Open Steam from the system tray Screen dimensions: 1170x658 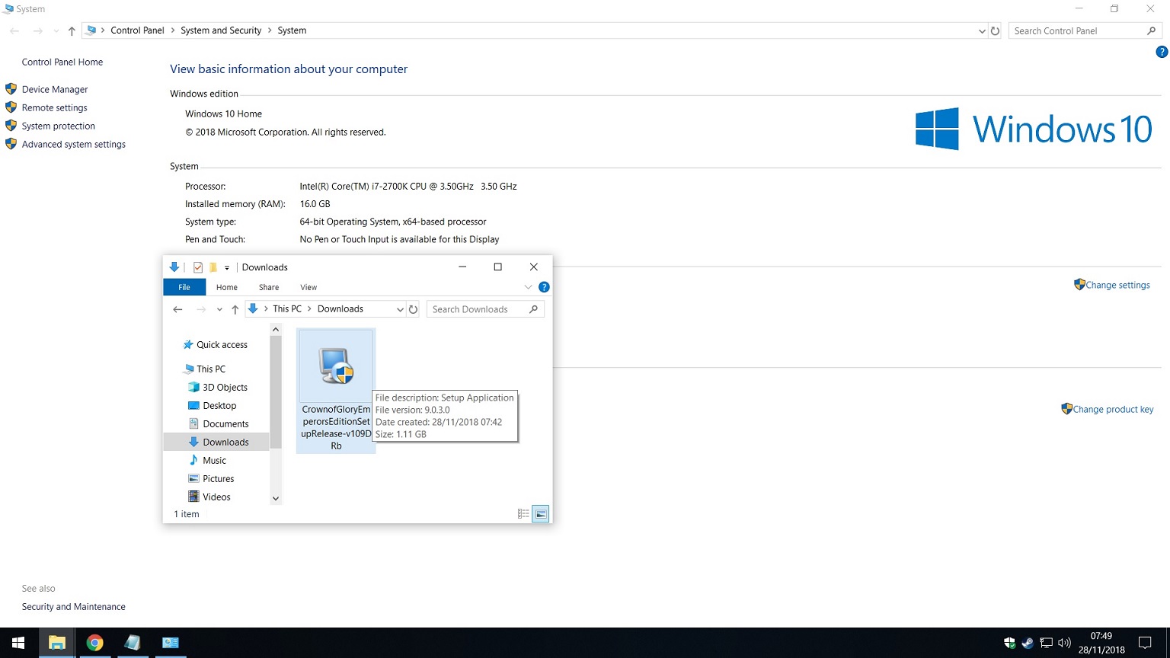pyautogui.click(x=1028, y=643)
